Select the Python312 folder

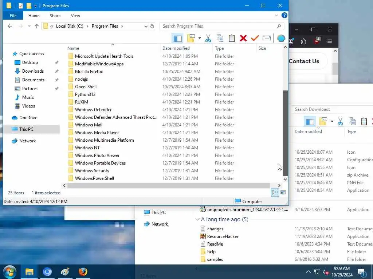click(x=85, y=94)
